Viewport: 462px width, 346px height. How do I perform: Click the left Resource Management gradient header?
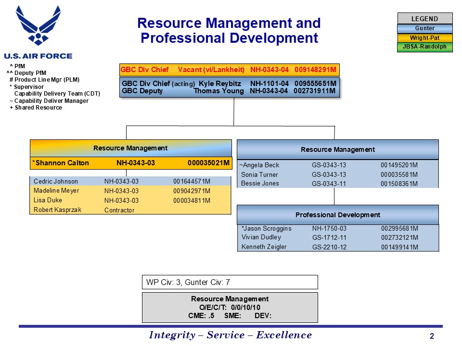pyautogui.click(x=130, y=148)
